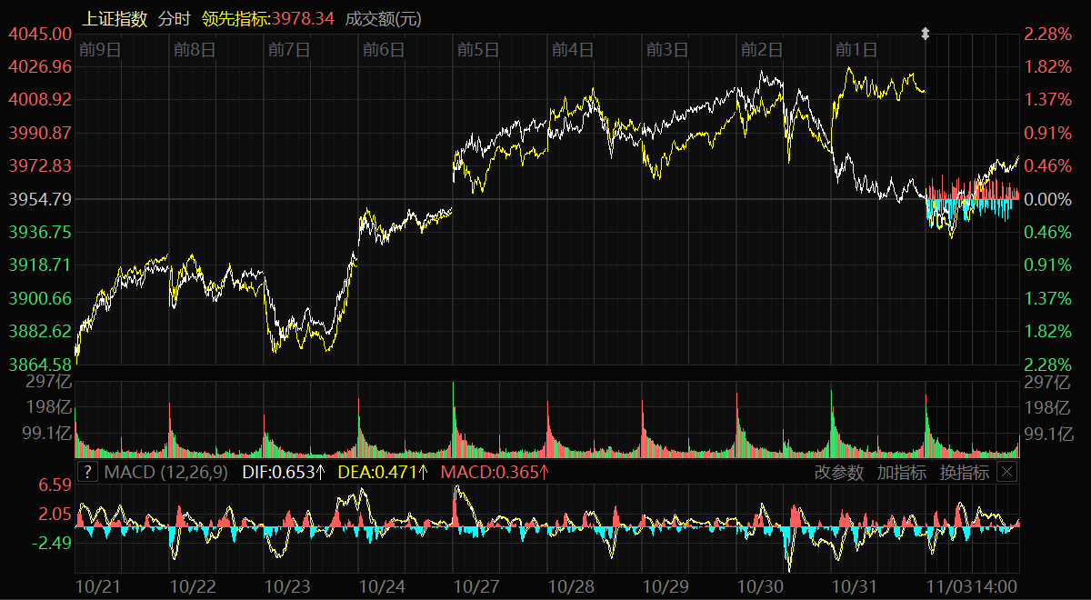The height and width of the screenshot is (600, 1091).
Task: Switch to 分时 chart mode
Action: (175, 18)
